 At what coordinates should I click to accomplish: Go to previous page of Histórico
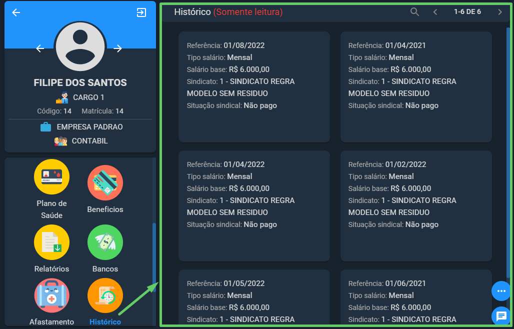click(x=435, y=12)
